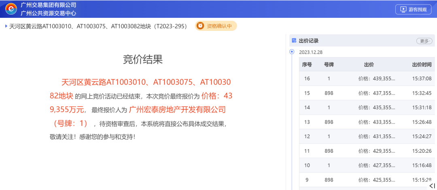The image size is (437, 190).
Task: Click the 出价 column header
Action: pos(369,65)
